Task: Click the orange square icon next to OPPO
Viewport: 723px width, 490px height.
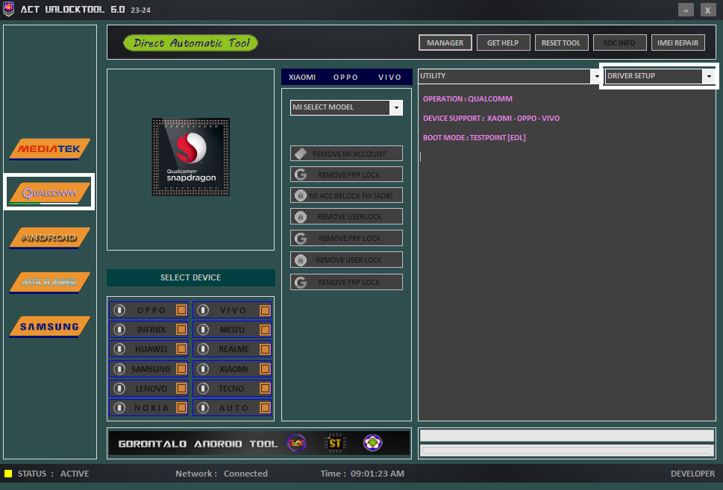Action: [x=181, y=310]
